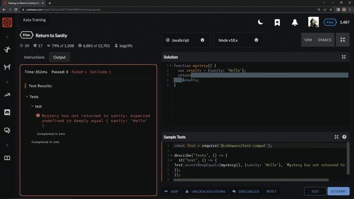The height and width of the screenshot is (199, 354).
Task: Switch to the Output tab
Action: [59, 57]
